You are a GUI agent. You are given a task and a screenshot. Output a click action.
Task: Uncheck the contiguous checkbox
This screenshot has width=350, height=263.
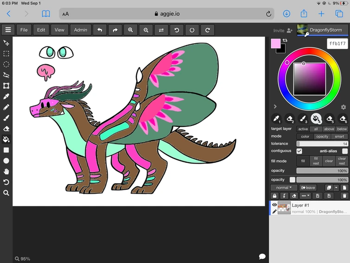tap(299, 151)
